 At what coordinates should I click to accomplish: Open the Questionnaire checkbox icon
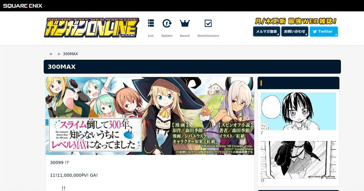click(208, 23)
